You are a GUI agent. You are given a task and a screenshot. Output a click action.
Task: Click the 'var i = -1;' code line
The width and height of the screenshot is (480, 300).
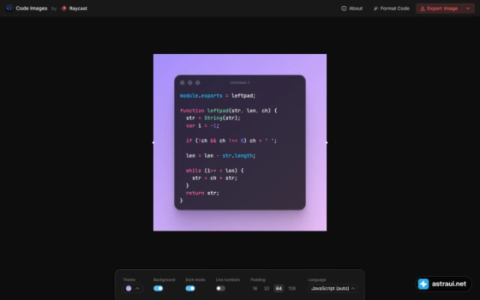(202, 125)
